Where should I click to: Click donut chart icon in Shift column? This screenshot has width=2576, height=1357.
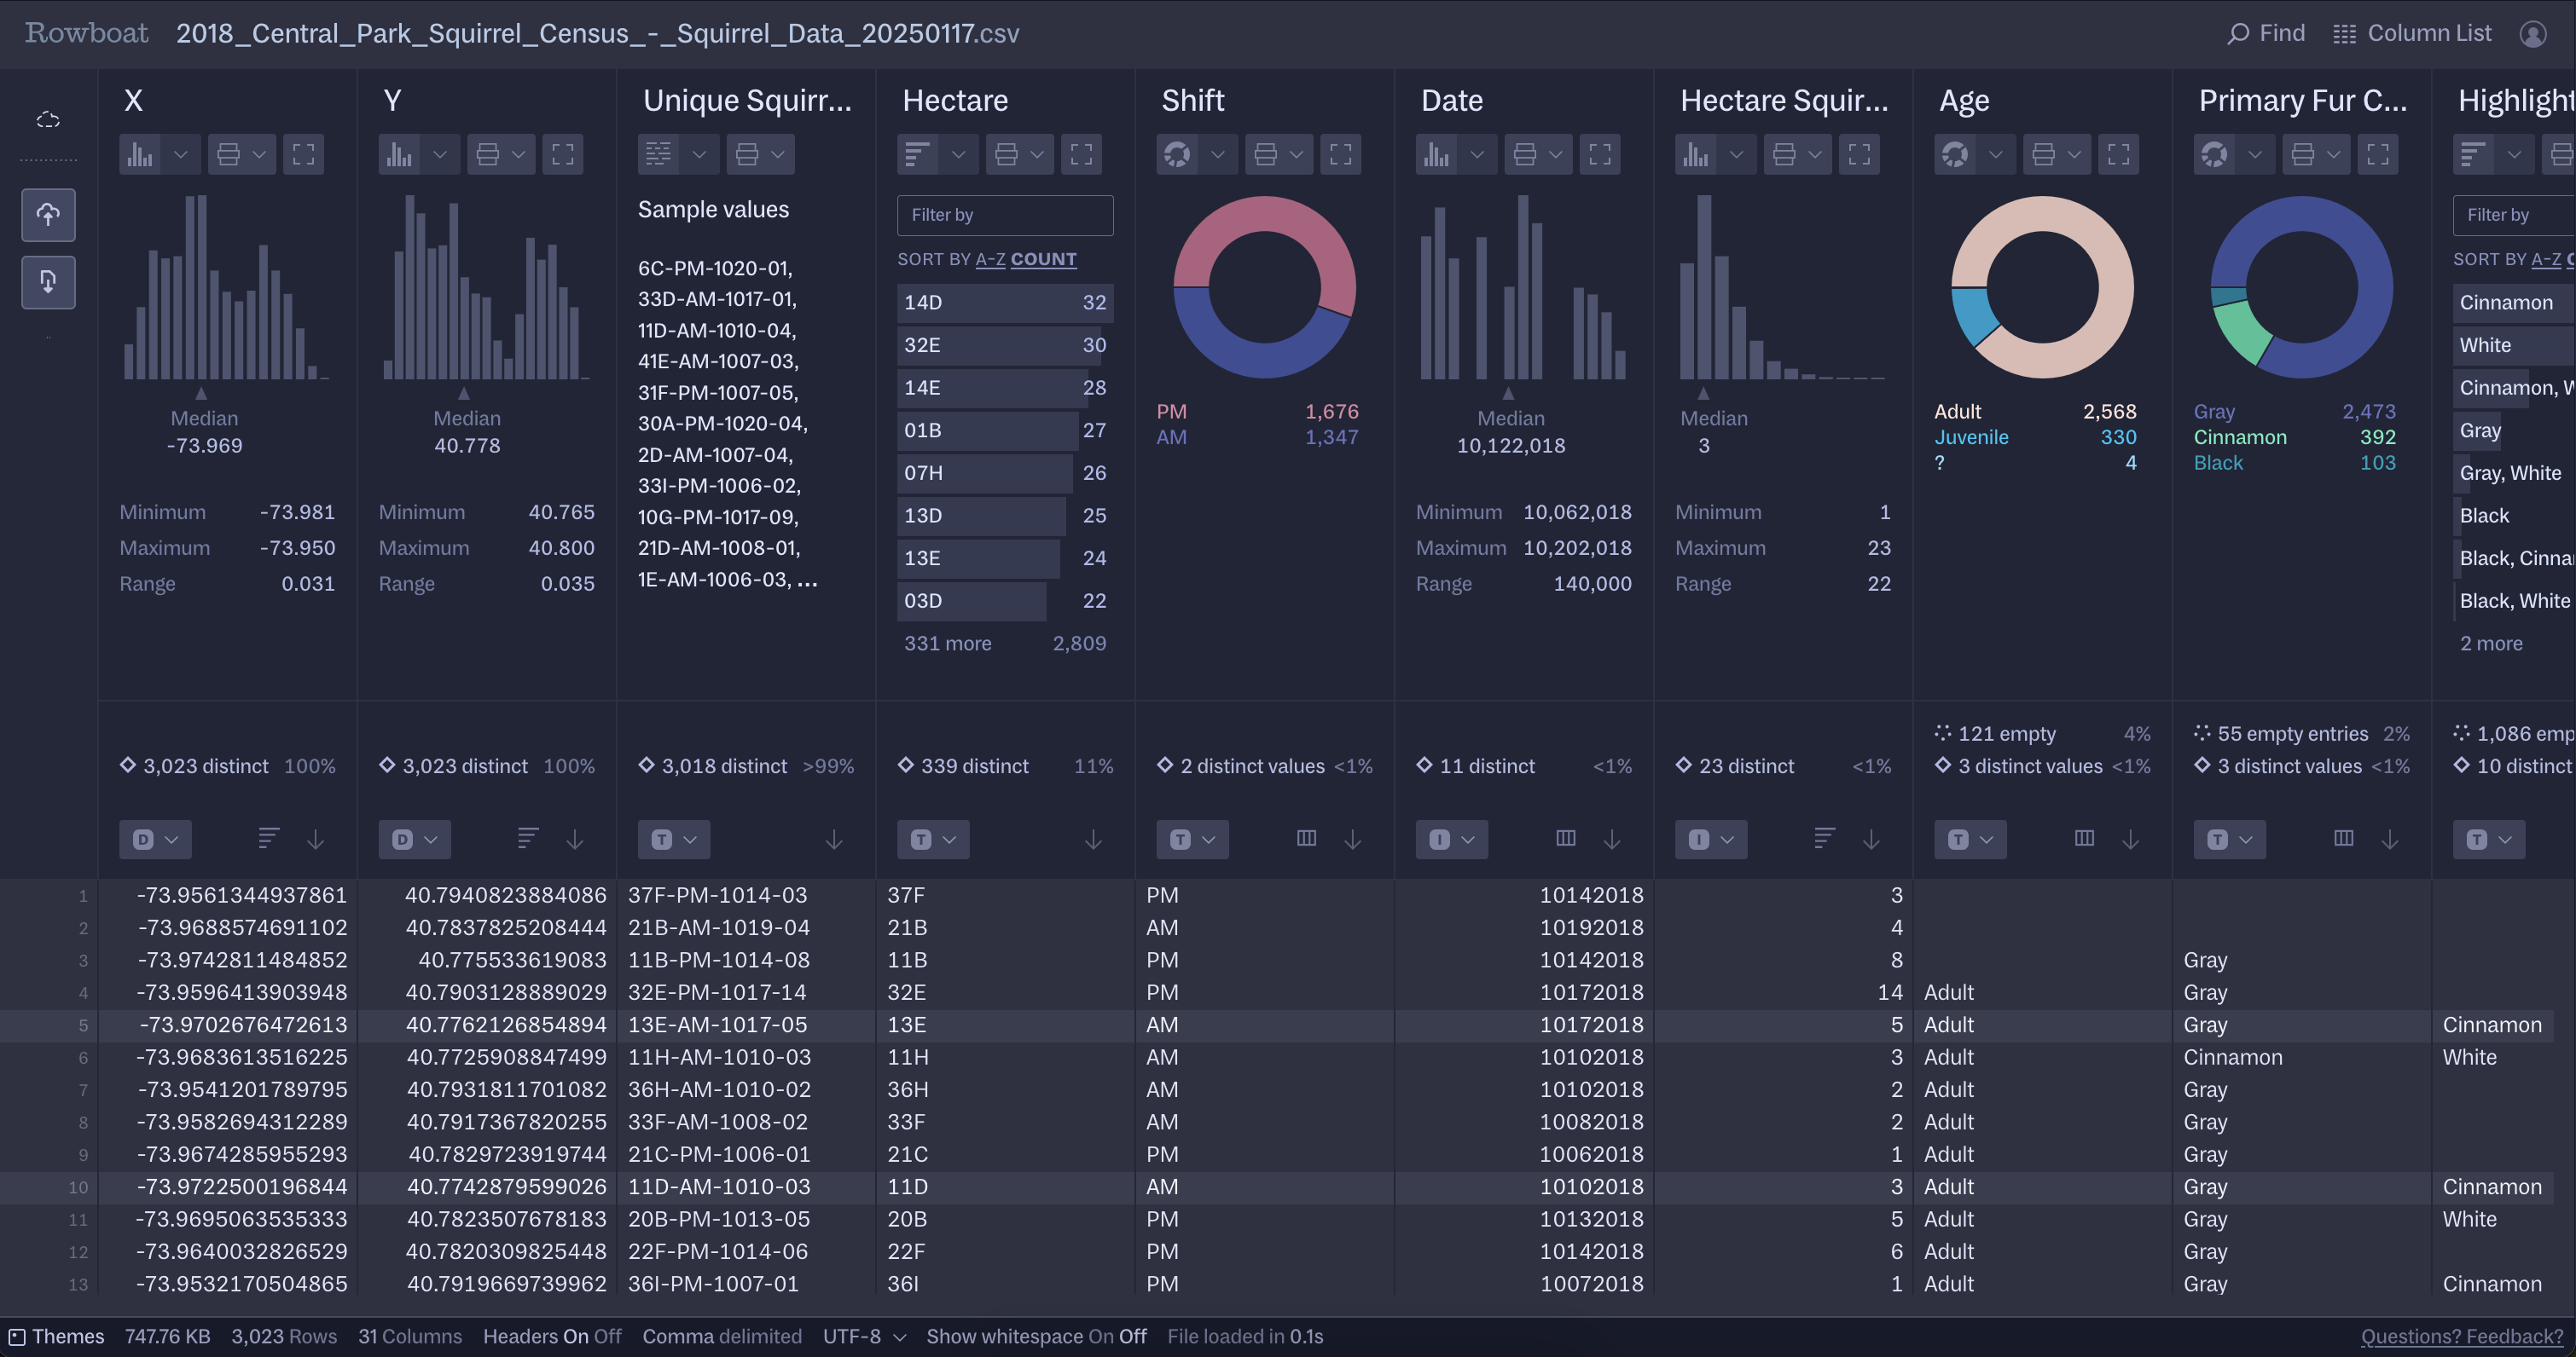tap(1177, 155)
